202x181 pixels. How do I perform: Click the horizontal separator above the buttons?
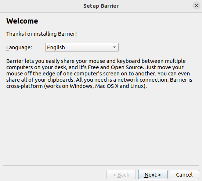pos(101,165)
